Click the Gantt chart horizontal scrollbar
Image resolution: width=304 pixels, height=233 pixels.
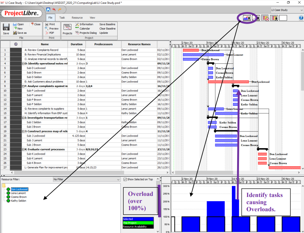pyautogui.click(x=204, y=173)
